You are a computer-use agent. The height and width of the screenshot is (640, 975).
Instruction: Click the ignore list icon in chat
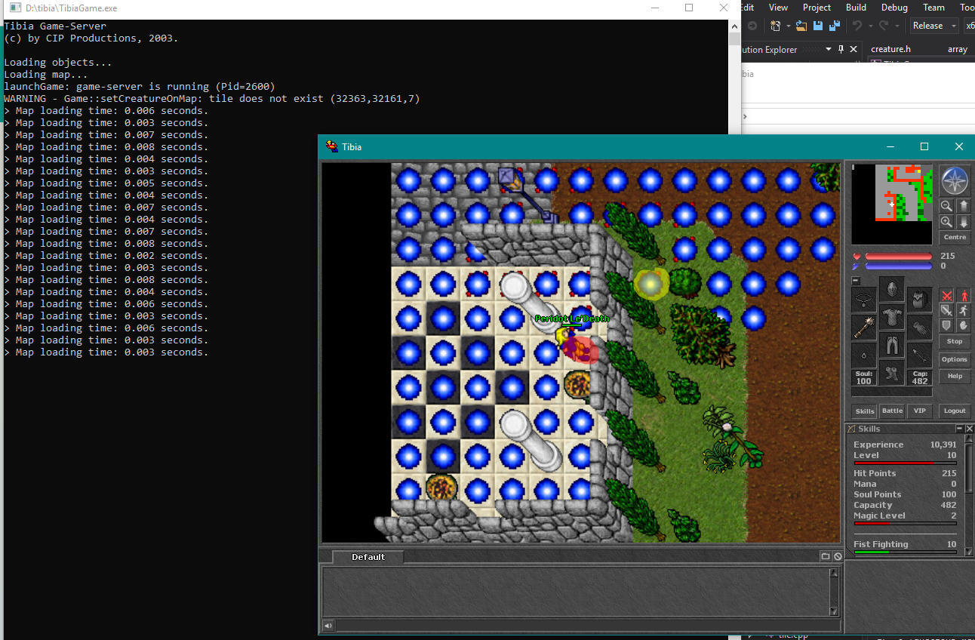point(837,556)
